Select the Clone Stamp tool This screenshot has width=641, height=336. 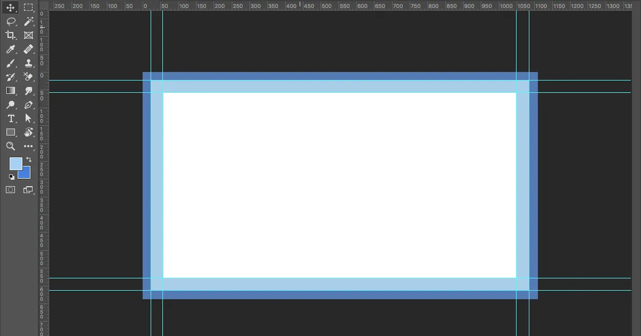click(28, 63)
